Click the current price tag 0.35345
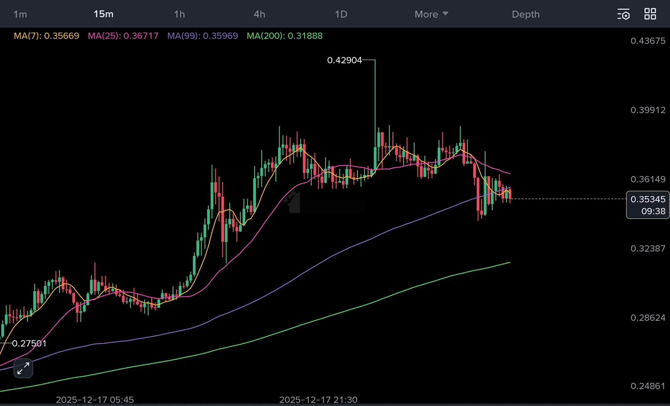Image resolution: width=670 pixels, height=406 pixels. coord(648,199)
